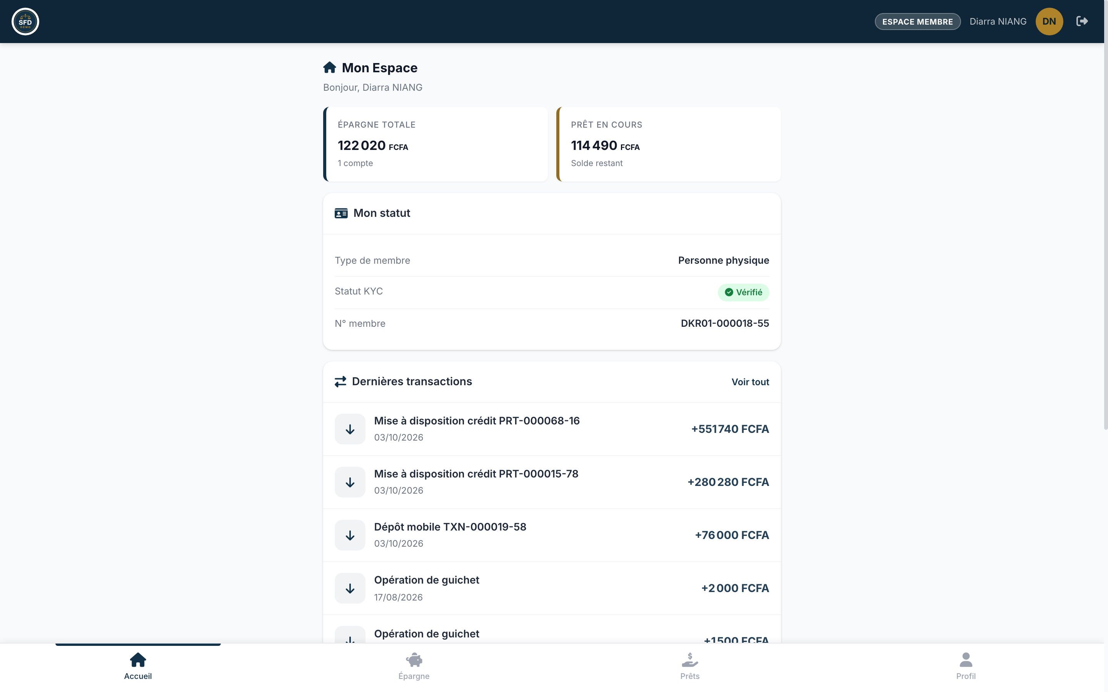The height and width of the screenshot is (692, 1108).
Task: Click the 17/08/2026 transaction date
Action: [398, 597]
